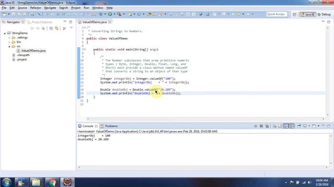Click Collapse All in the Navigator toolbar
334x187 pixels.
pyautogui.click(x=51, y=28)
